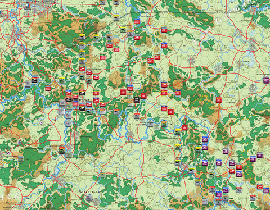Pick the blue-topped purple counter on the far east road

253,159
